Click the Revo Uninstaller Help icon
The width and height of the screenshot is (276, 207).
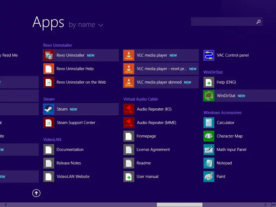coord(49,69)
